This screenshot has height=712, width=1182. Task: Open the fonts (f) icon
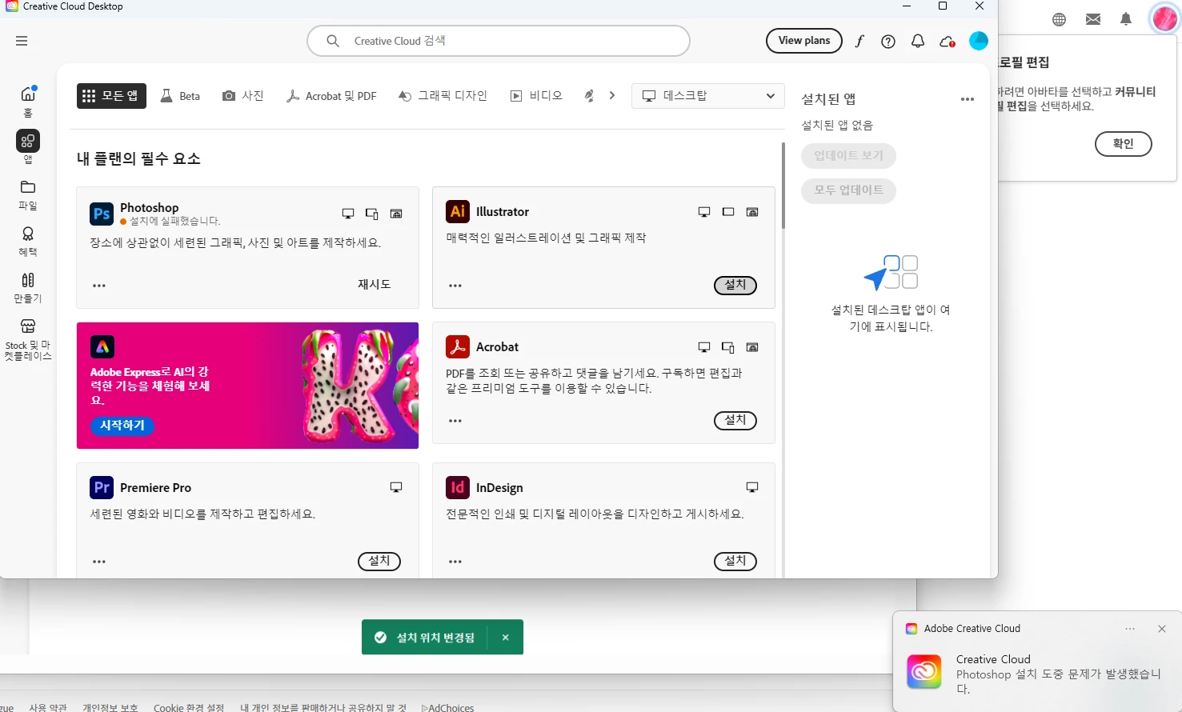[859, 41]
